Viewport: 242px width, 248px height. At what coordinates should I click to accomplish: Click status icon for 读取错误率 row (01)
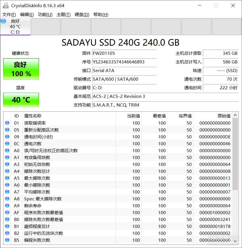[x=7, y=123]
